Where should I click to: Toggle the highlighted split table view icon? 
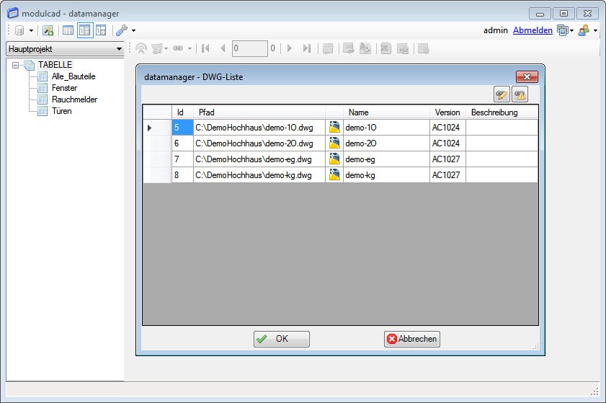[85, 30]
